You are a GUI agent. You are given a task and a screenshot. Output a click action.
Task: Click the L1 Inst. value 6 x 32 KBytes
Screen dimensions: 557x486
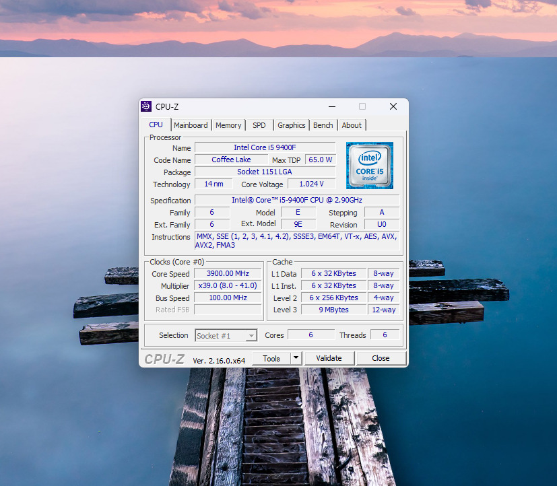point(333,286)
